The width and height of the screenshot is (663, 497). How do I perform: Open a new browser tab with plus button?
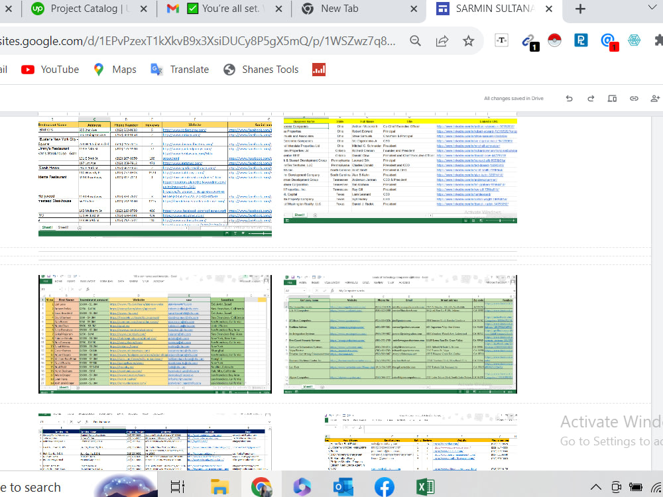click(580, 9)
